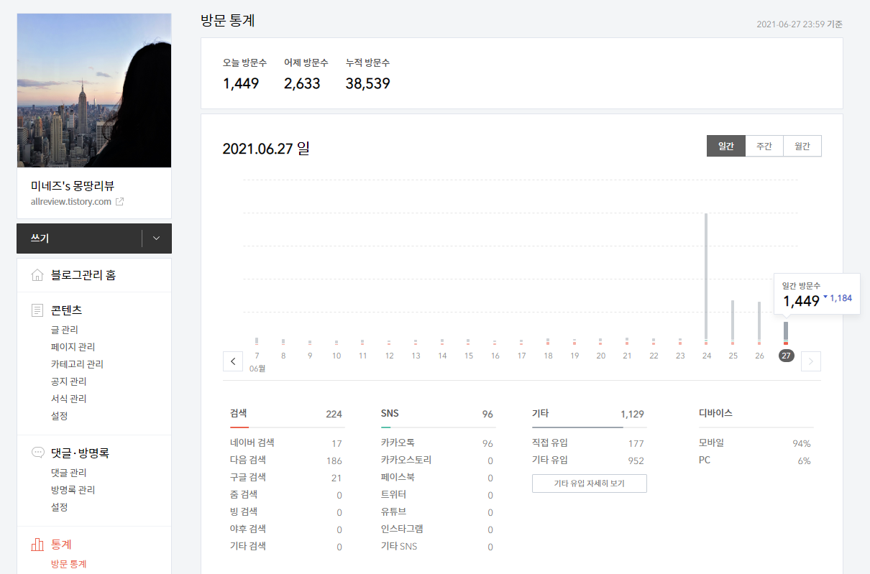Click the 통계 section heading
The width and height of the screenshot is (870, 574).
point(61,545)
